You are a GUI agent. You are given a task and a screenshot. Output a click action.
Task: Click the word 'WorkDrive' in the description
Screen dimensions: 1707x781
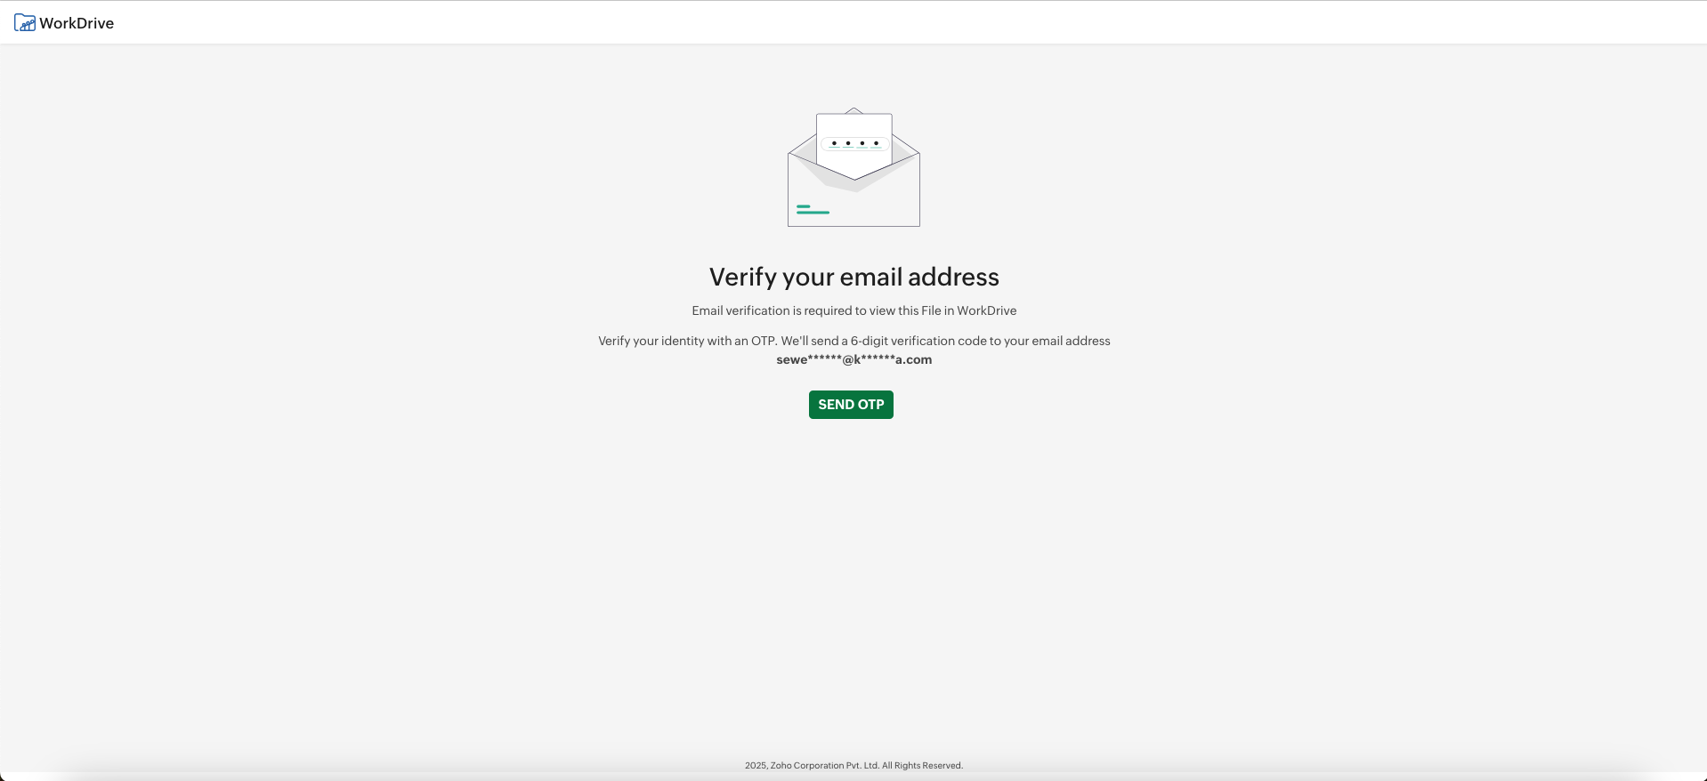tap(987, 310)
